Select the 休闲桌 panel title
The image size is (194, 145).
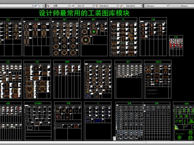tap(99, 62)
